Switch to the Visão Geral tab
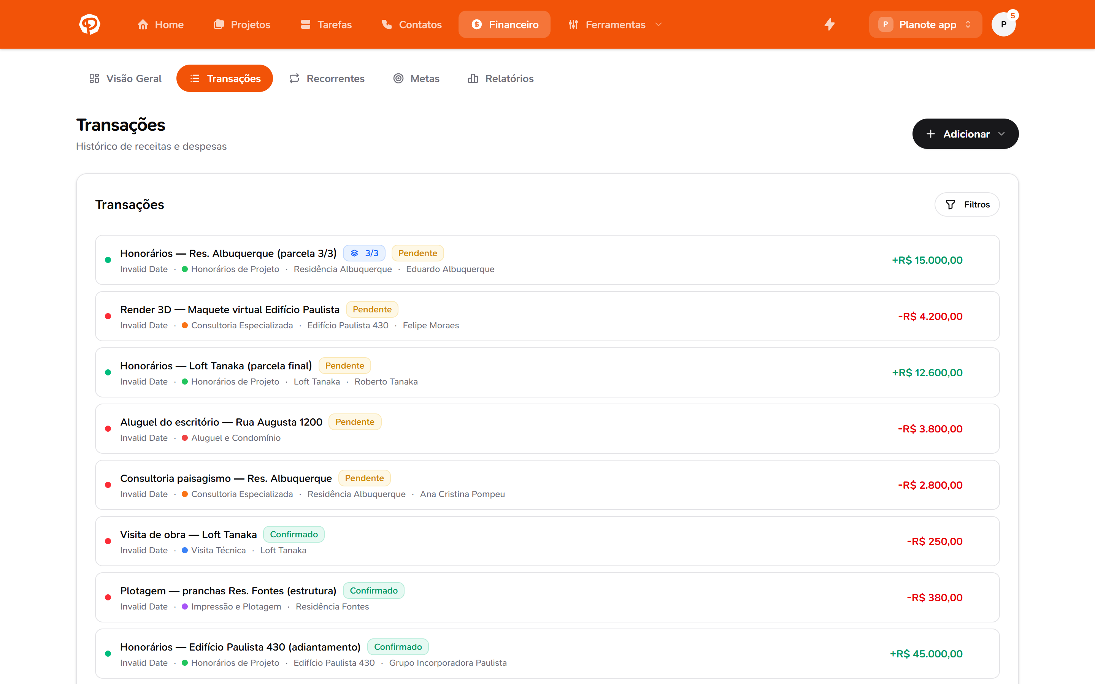The image size is (1095, 684). click(125, 78)
